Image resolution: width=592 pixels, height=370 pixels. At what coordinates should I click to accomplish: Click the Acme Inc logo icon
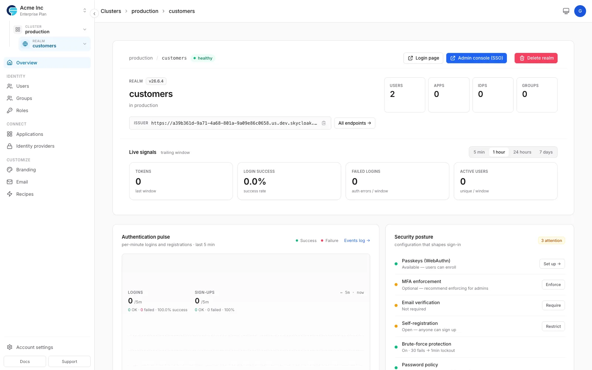click(12, 10)
